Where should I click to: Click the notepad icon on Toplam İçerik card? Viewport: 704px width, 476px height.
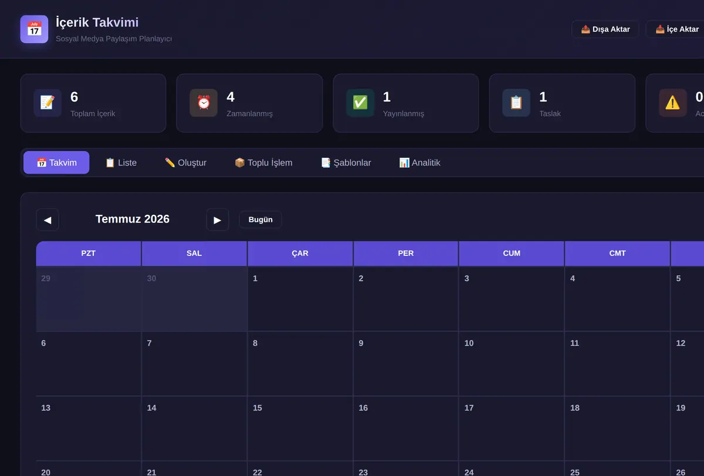pyautogui.click(x=48, y=103)
